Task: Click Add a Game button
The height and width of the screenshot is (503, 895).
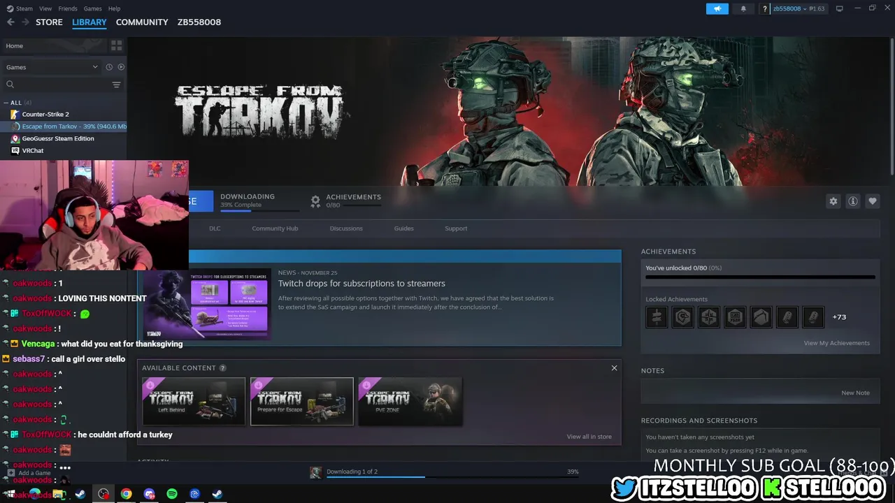Action: coord(29,473)
